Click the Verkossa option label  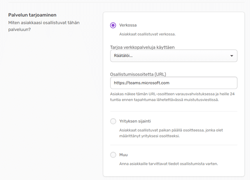(x=128, y=25)
